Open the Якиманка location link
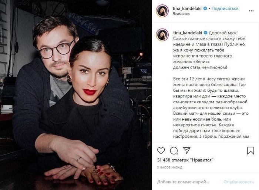This screenshot has height=190, width=259. 181,14
